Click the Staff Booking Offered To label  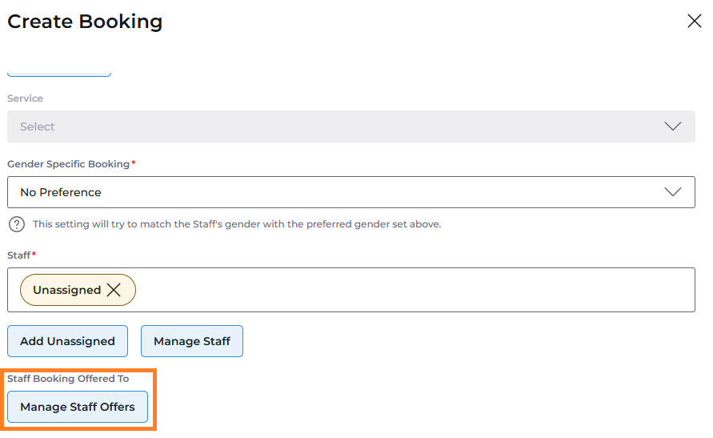(x=68, y=379)
